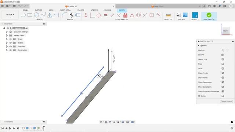The height and width of the screenshot is (132, 235).
Task: Switch to the Sheet Metal tab
Action: (x=65, y=10)
